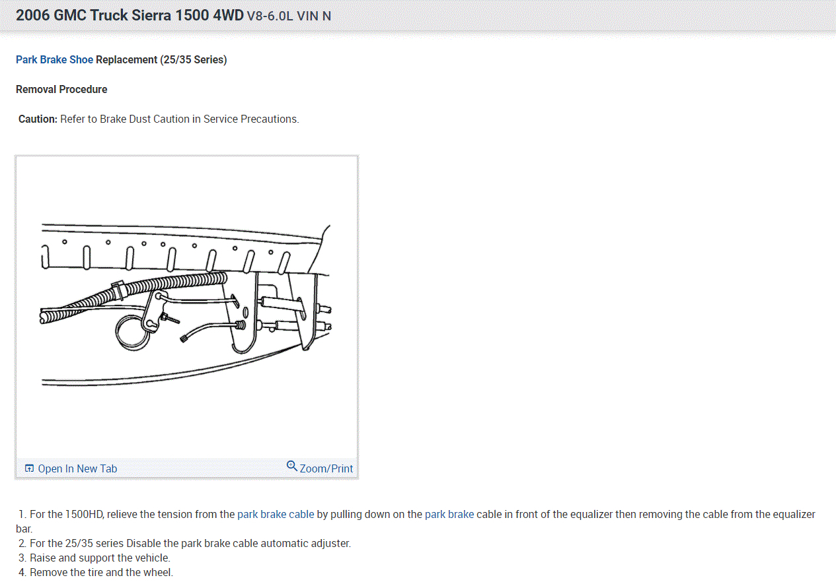Click the new-tab icon beside Open In New Tab
836x582 pixels.
tap(29, 469)
